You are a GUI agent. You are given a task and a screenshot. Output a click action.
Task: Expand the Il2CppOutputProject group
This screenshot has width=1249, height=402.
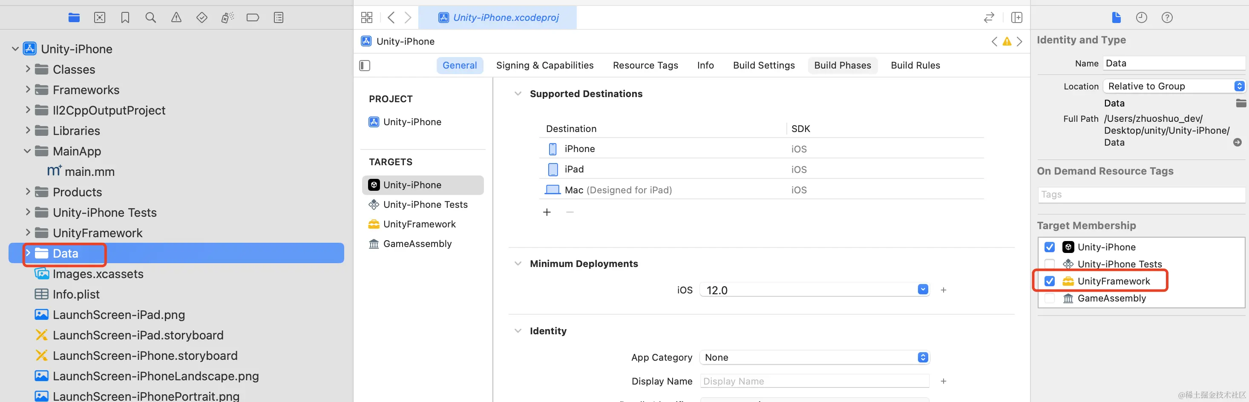tap(28, 110)
